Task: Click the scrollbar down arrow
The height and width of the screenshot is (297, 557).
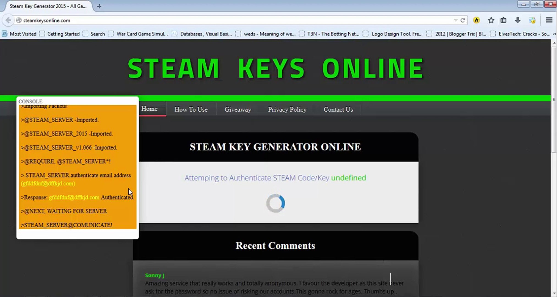Action: [x=554, y=293]
